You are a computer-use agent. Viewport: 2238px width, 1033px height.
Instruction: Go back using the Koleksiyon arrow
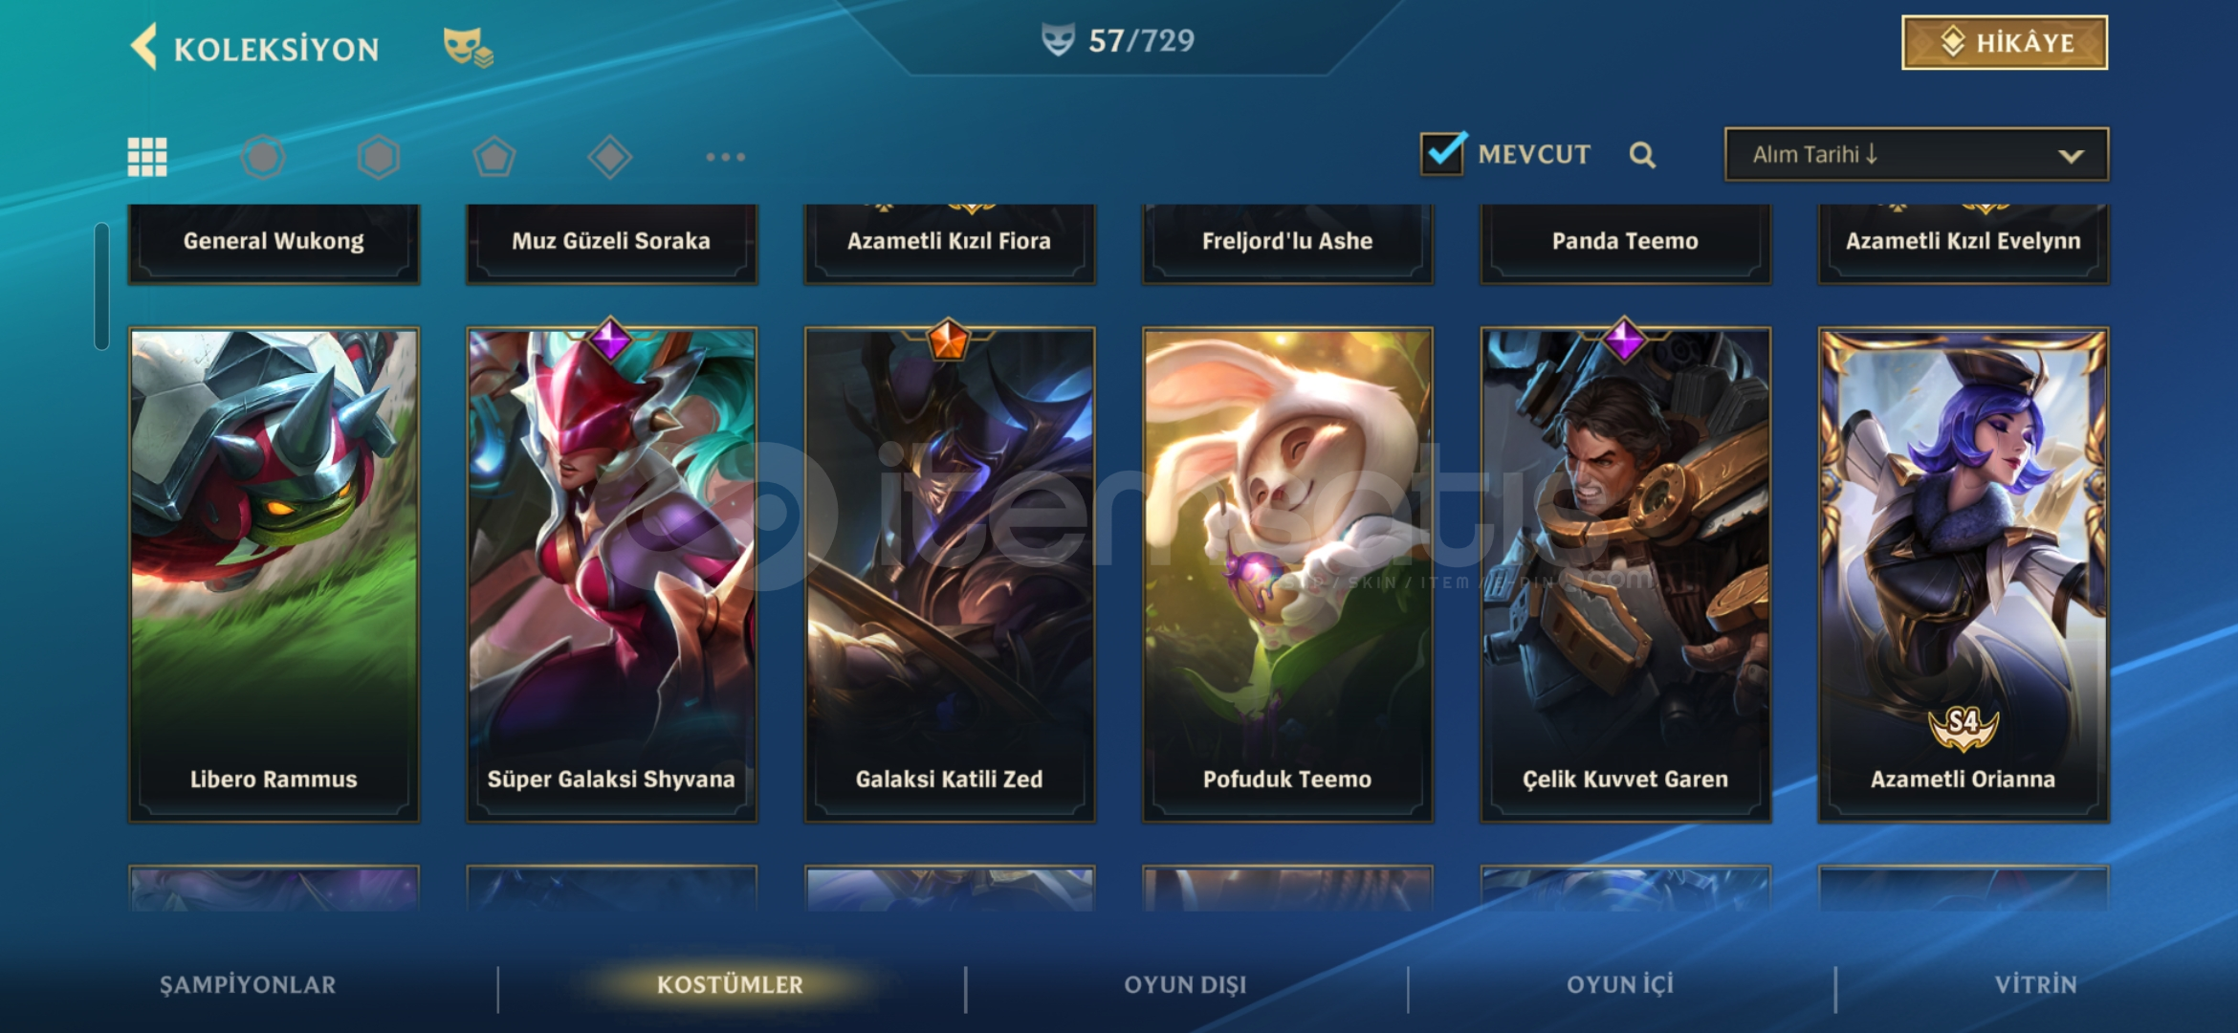coord(144,47)
